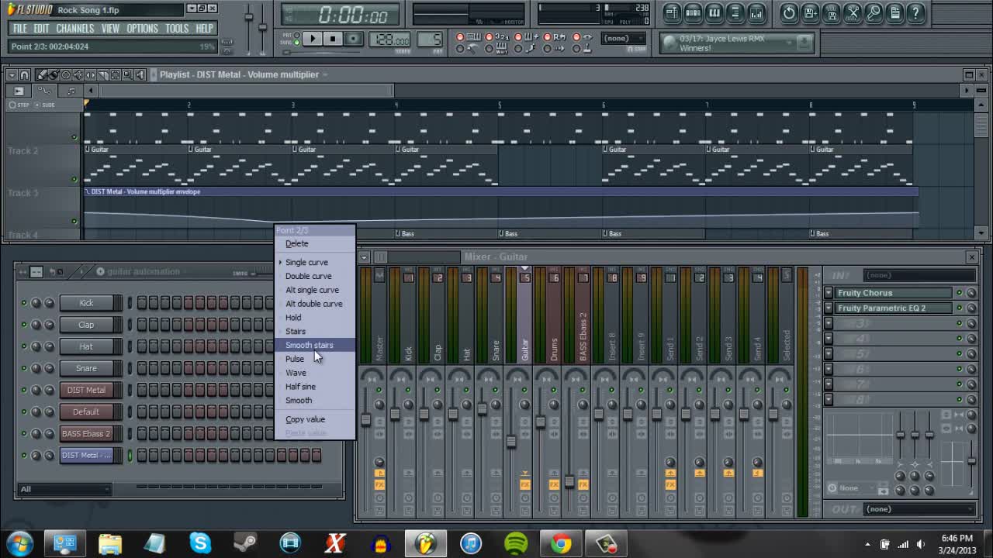Image resolution: width=993 pixels, height=558 pixels.
Task: Adjust the Guitar mixer track fader
Action: (511, 442)
